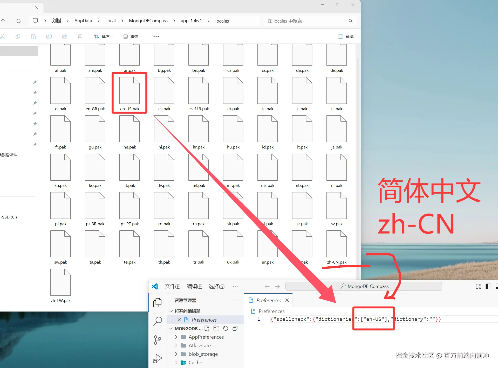Select the Search icon in VS Code sidebar
Viewport: 498px width, 368px height.
click(158, 321)
